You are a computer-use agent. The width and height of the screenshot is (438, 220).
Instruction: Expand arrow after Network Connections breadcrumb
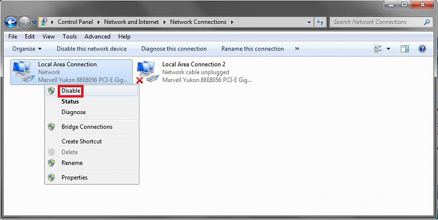click(232, 22)
